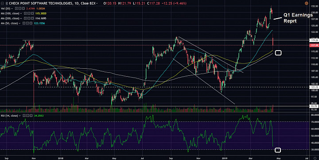Image resolution: width=319 pixels, height=160 pixels.
Task: Click the MA (200, close) legend label
Action: coord(10,18)
